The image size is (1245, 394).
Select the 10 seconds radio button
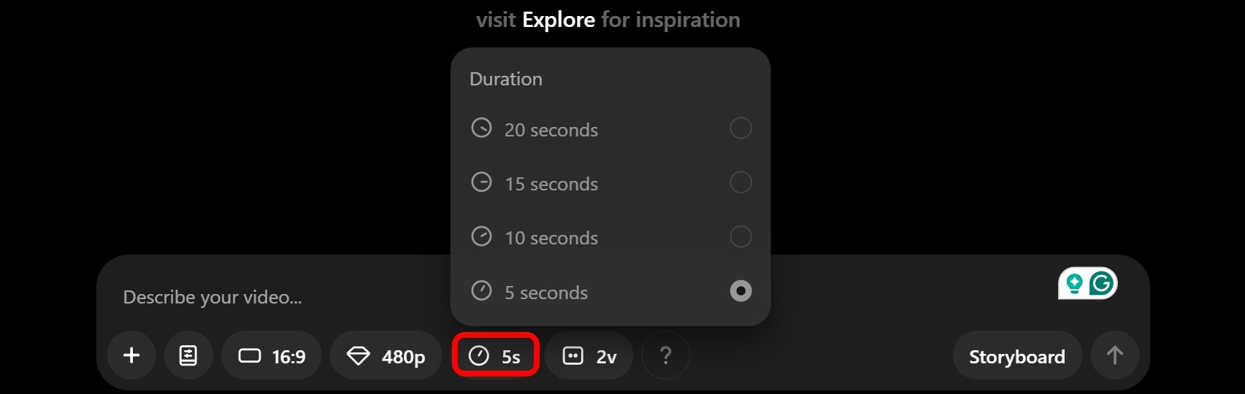click(x=740, y=236)
